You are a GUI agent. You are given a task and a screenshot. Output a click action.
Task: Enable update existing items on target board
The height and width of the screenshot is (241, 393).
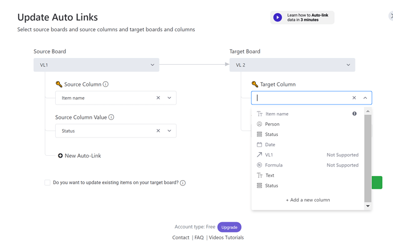coord(47,182)
